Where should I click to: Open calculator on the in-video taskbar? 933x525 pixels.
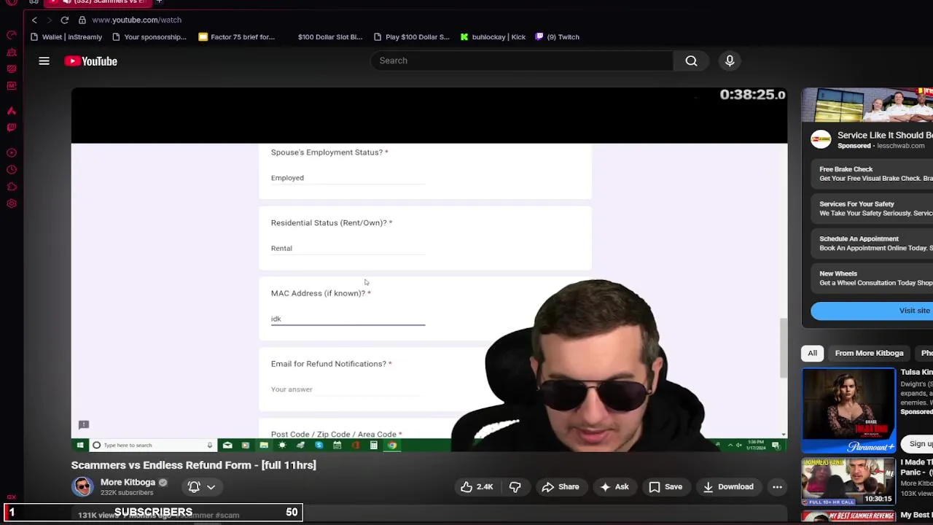point(373,445)
